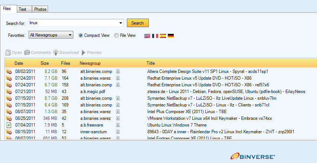
Task: Click the Open toolbar icon
Action: click(x=8, y=52)
